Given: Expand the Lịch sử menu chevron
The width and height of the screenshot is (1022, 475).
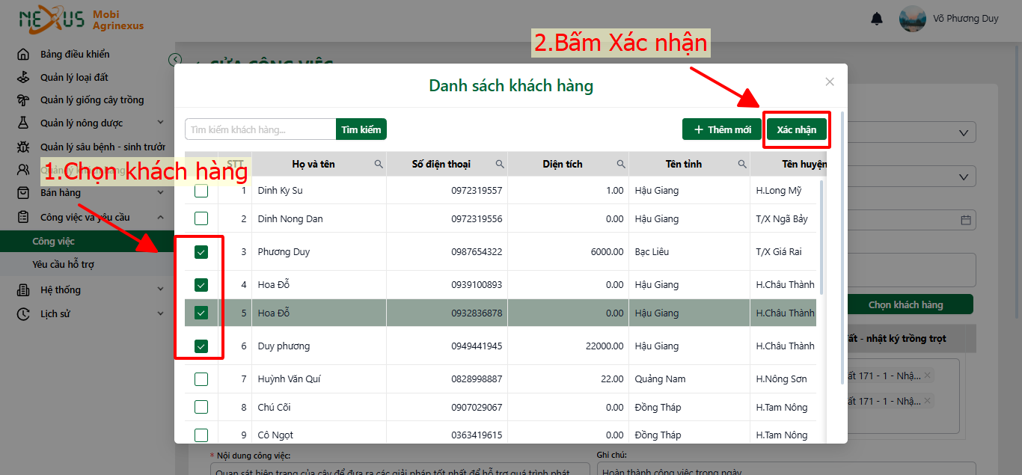Looking at the screenshot, I should coord(161,313).
